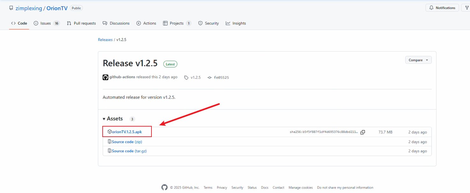The width and height of the screenshot is (470, 193).
Task: Copy the sha256 hash
Action: pyautogui.click(x=363, y=132)
